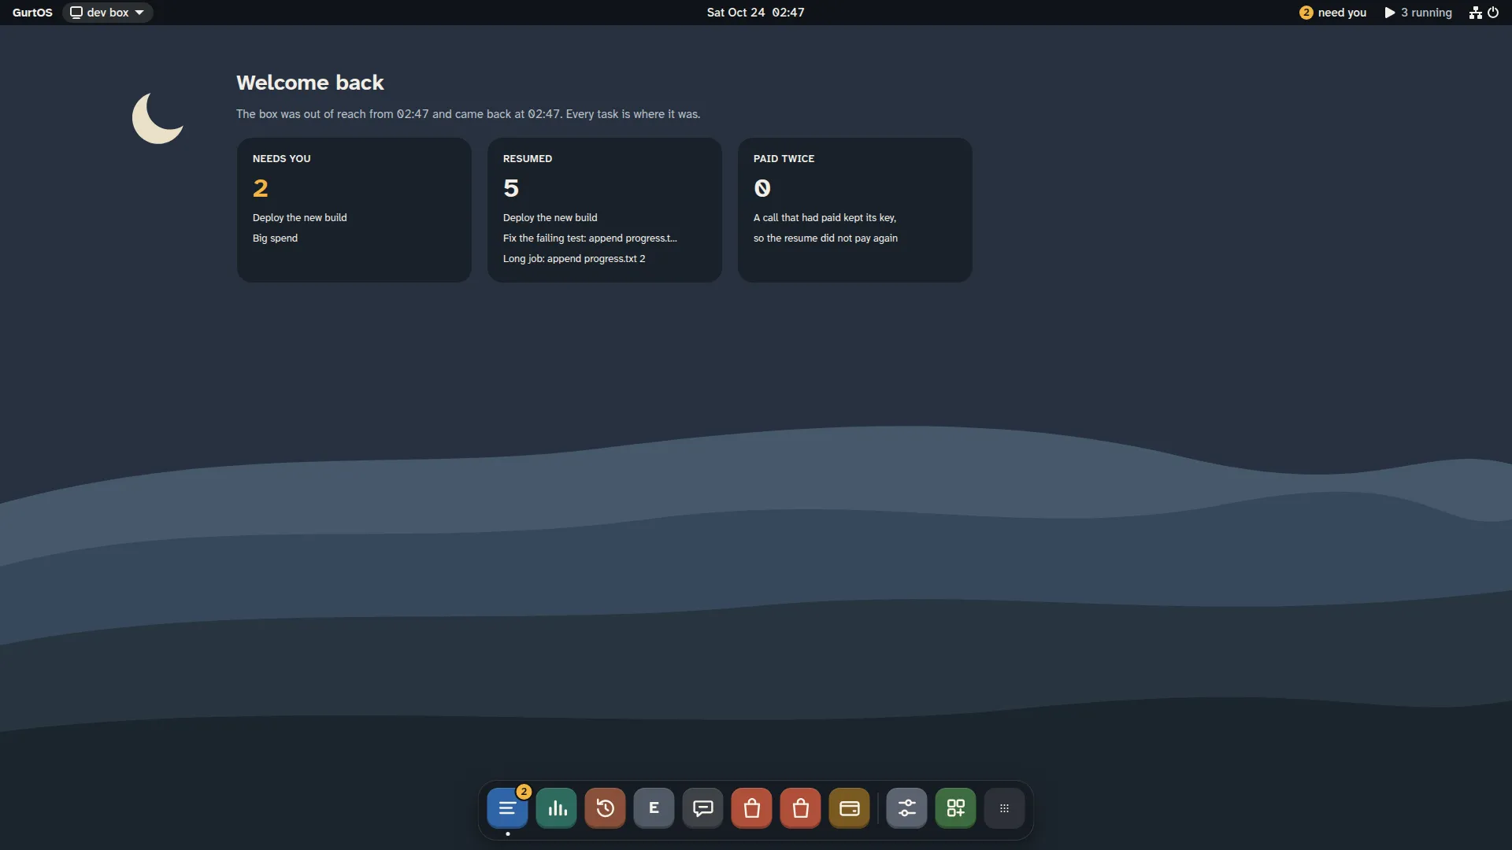Click 'Fix the failing test' resumed entry
Viewport: 1512px width, 850px height.
pos(590,238)
